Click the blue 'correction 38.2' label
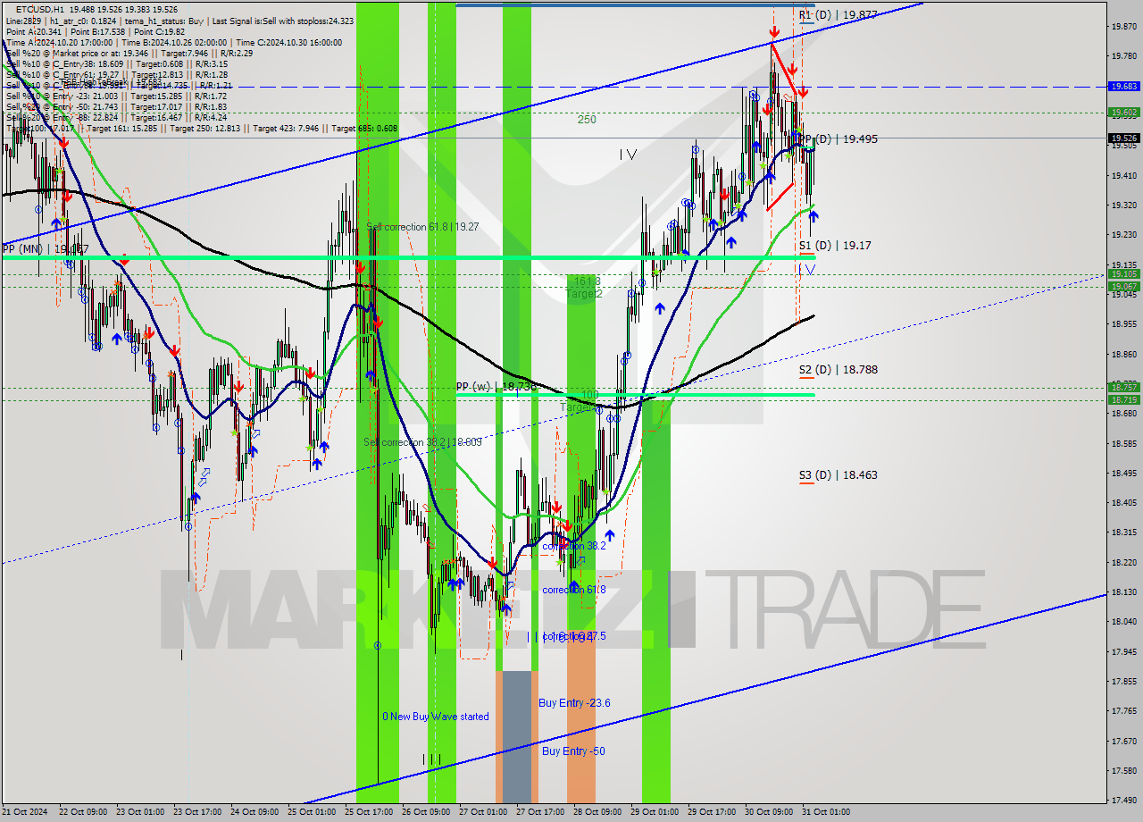Screen dimensions: 1143x822 tap(574, 546)
